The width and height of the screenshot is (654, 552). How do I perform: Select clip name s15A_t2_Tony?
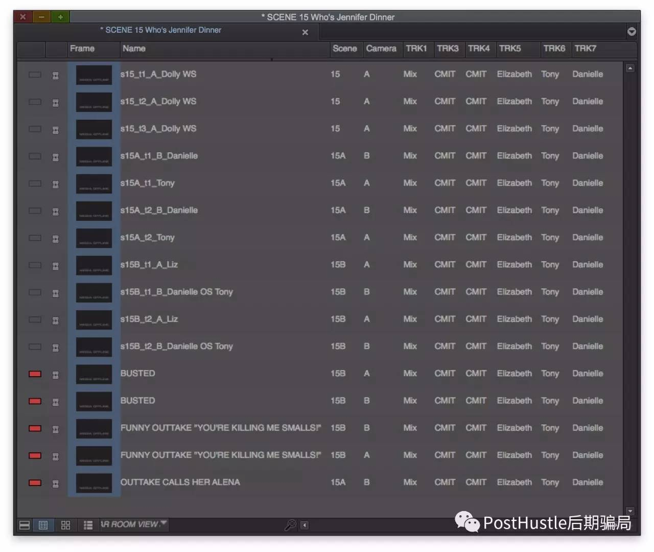pyautogui.click(x=148, y=238)
